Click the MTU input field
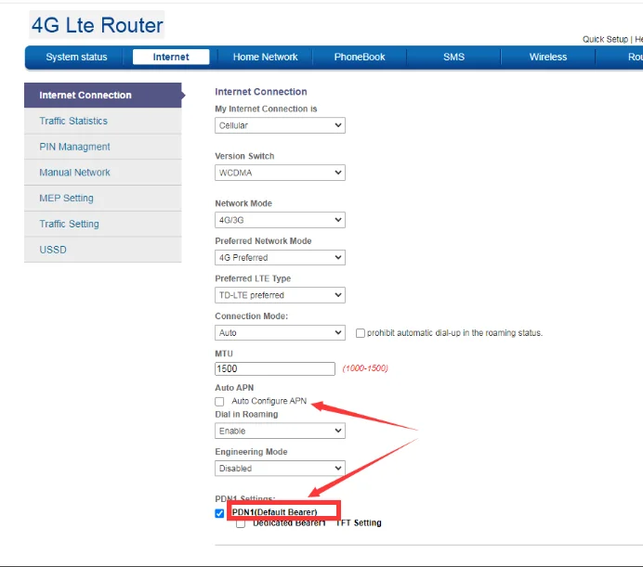This screenshot has width=643, height=567. (x=275, y=368)
